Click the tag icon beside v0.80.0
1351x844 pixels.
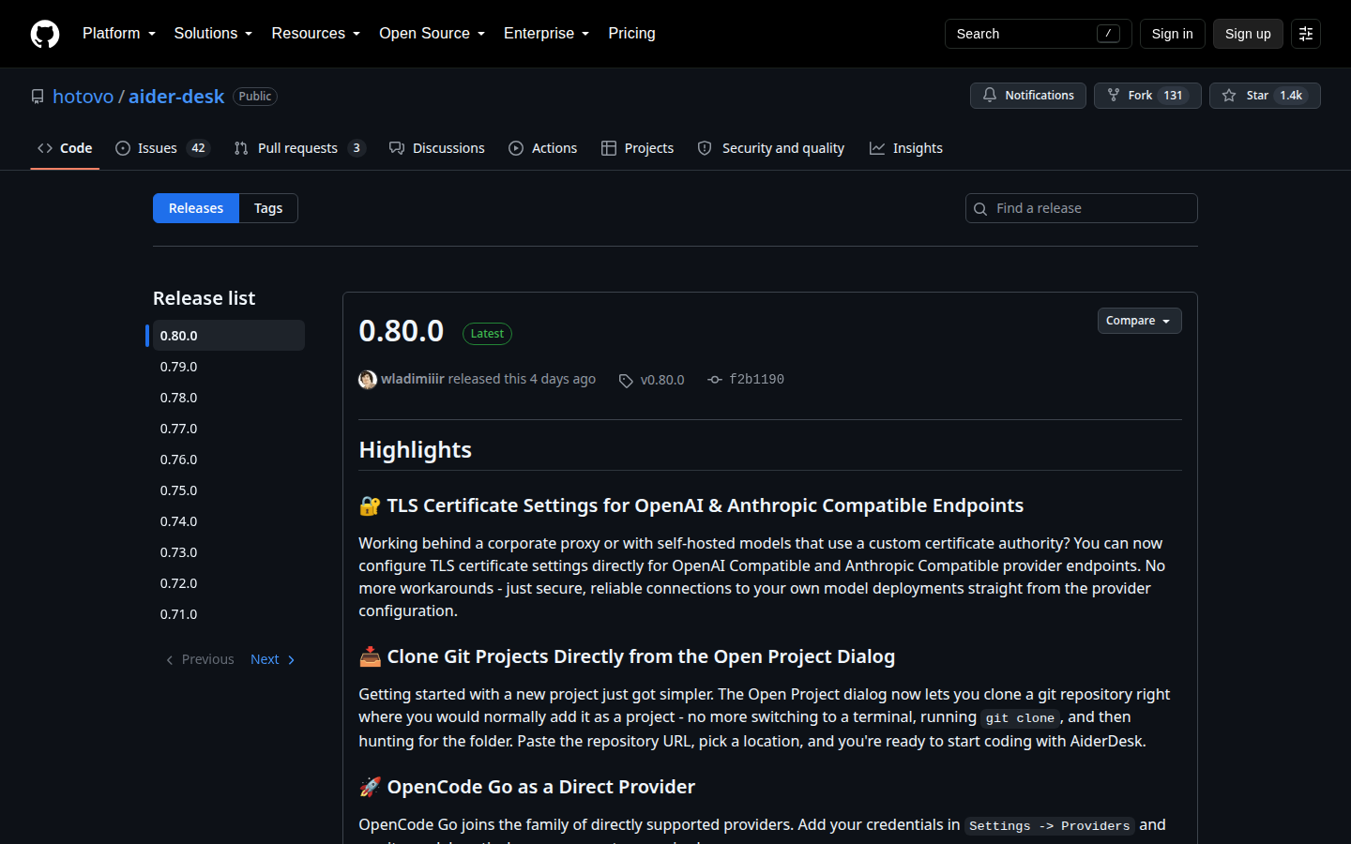click(x=626, y=381)
